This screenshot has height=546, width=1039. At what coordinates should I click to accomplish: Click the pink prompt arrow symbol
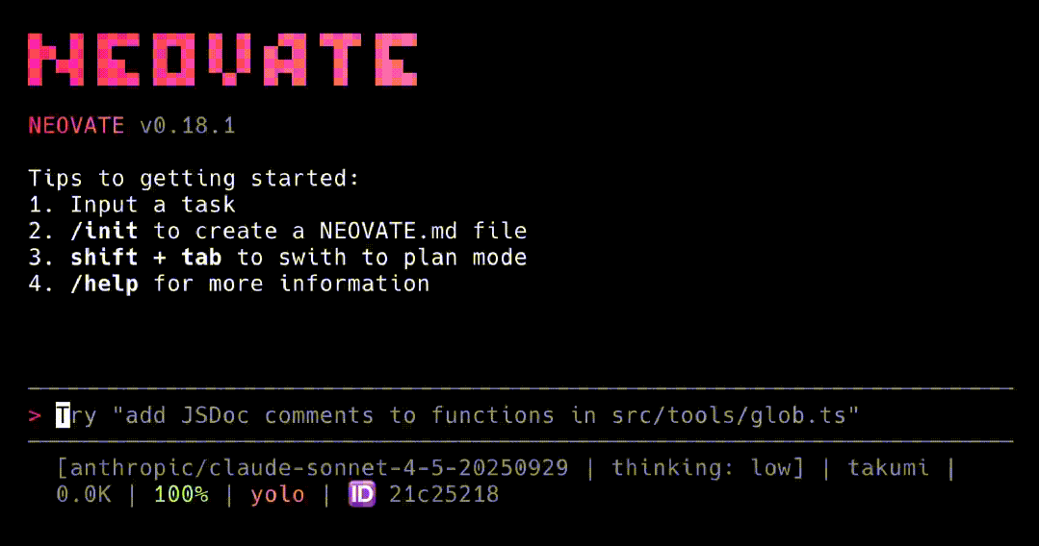[35, 416]
